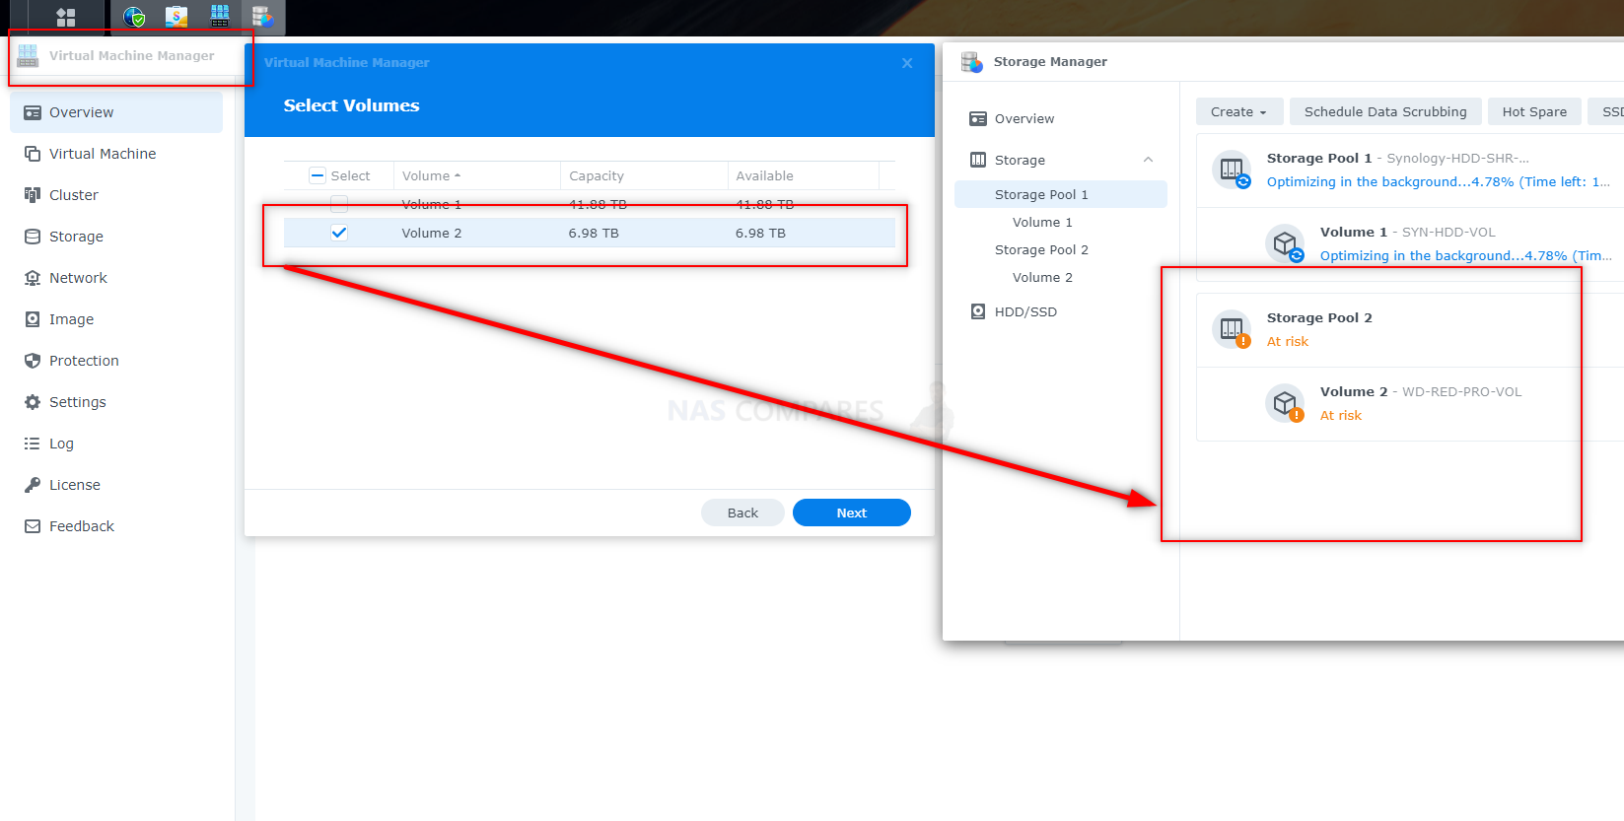The image size is (1624, 821).
Task: Open the Protection section
Action: (x=116, y=361)
